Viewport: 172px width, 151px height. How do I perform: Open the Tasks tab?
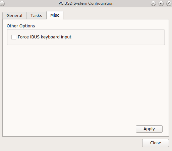[36, 15]
